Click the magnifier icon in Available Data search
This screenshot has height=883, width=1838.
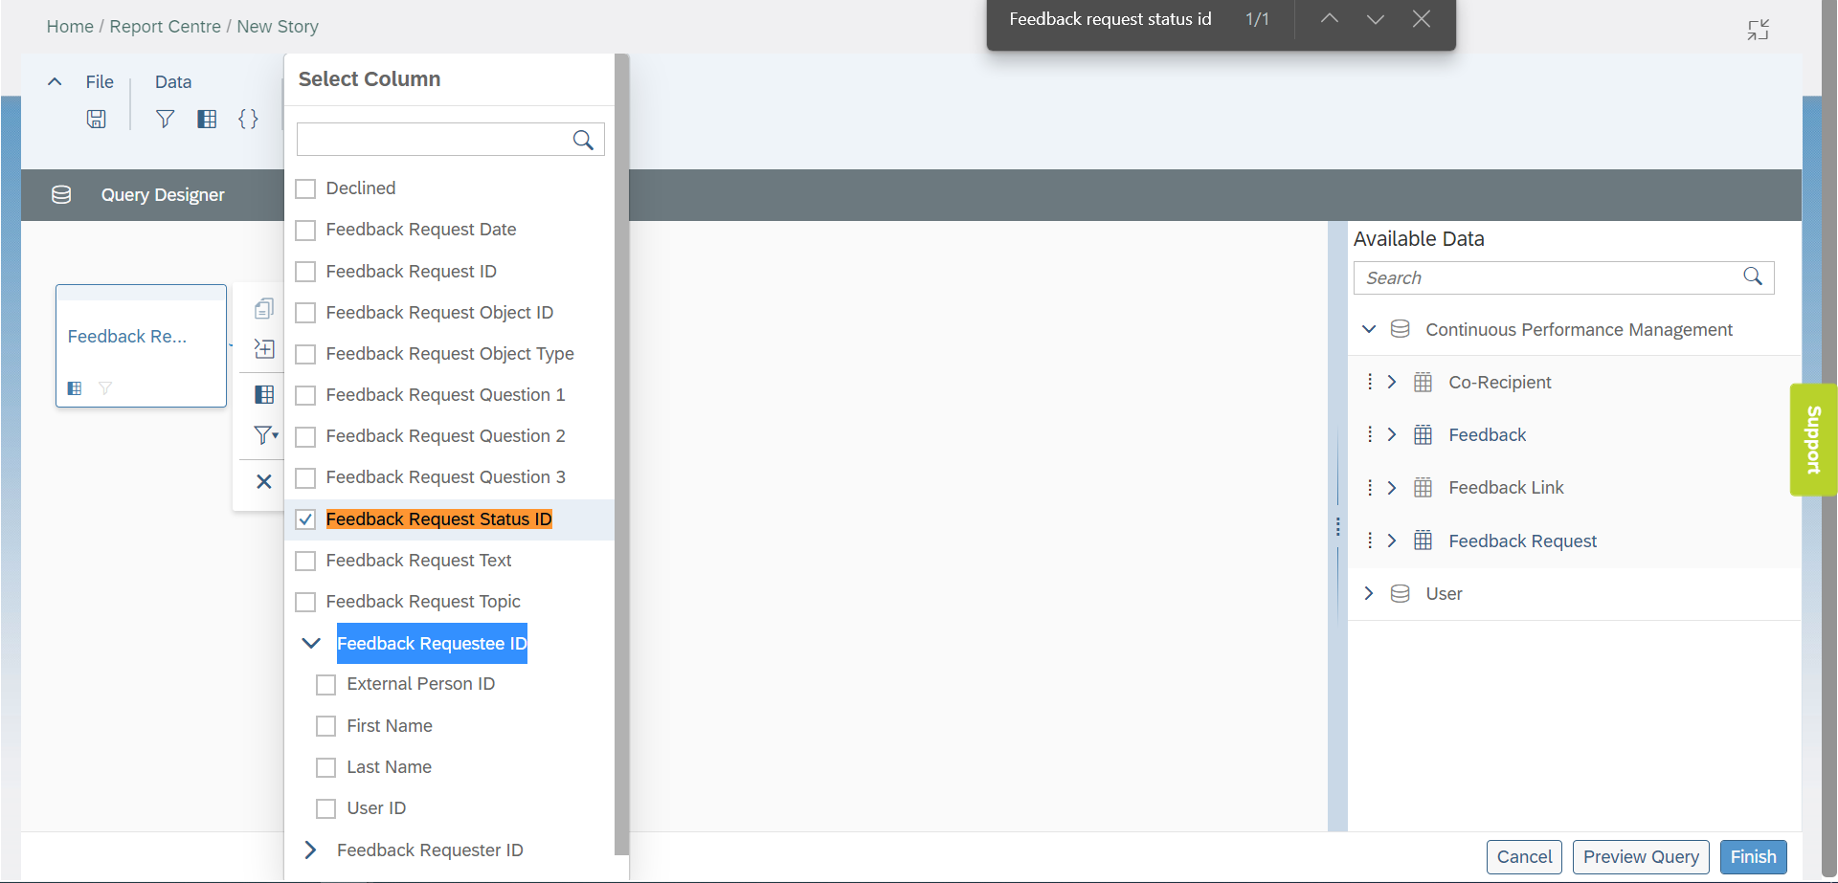coord(1753,276)
